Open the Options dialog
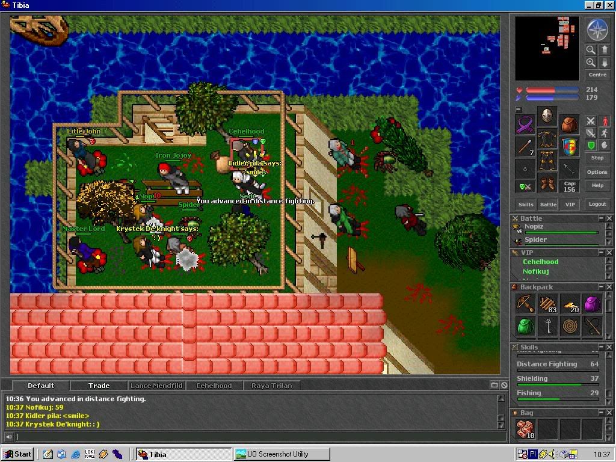Screen dimensions: 616x462 click(597, 172)
